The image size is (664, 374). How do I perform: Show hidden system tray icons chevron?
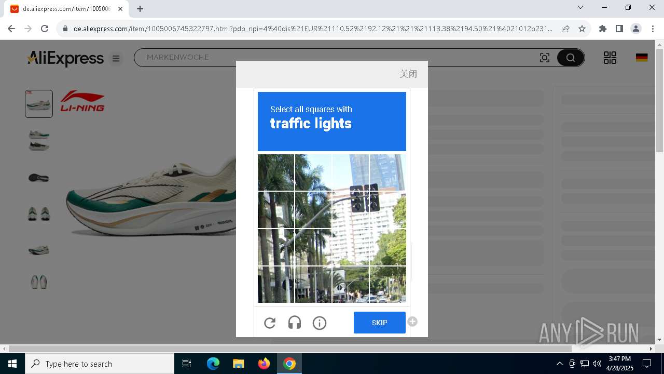point(559,364)
